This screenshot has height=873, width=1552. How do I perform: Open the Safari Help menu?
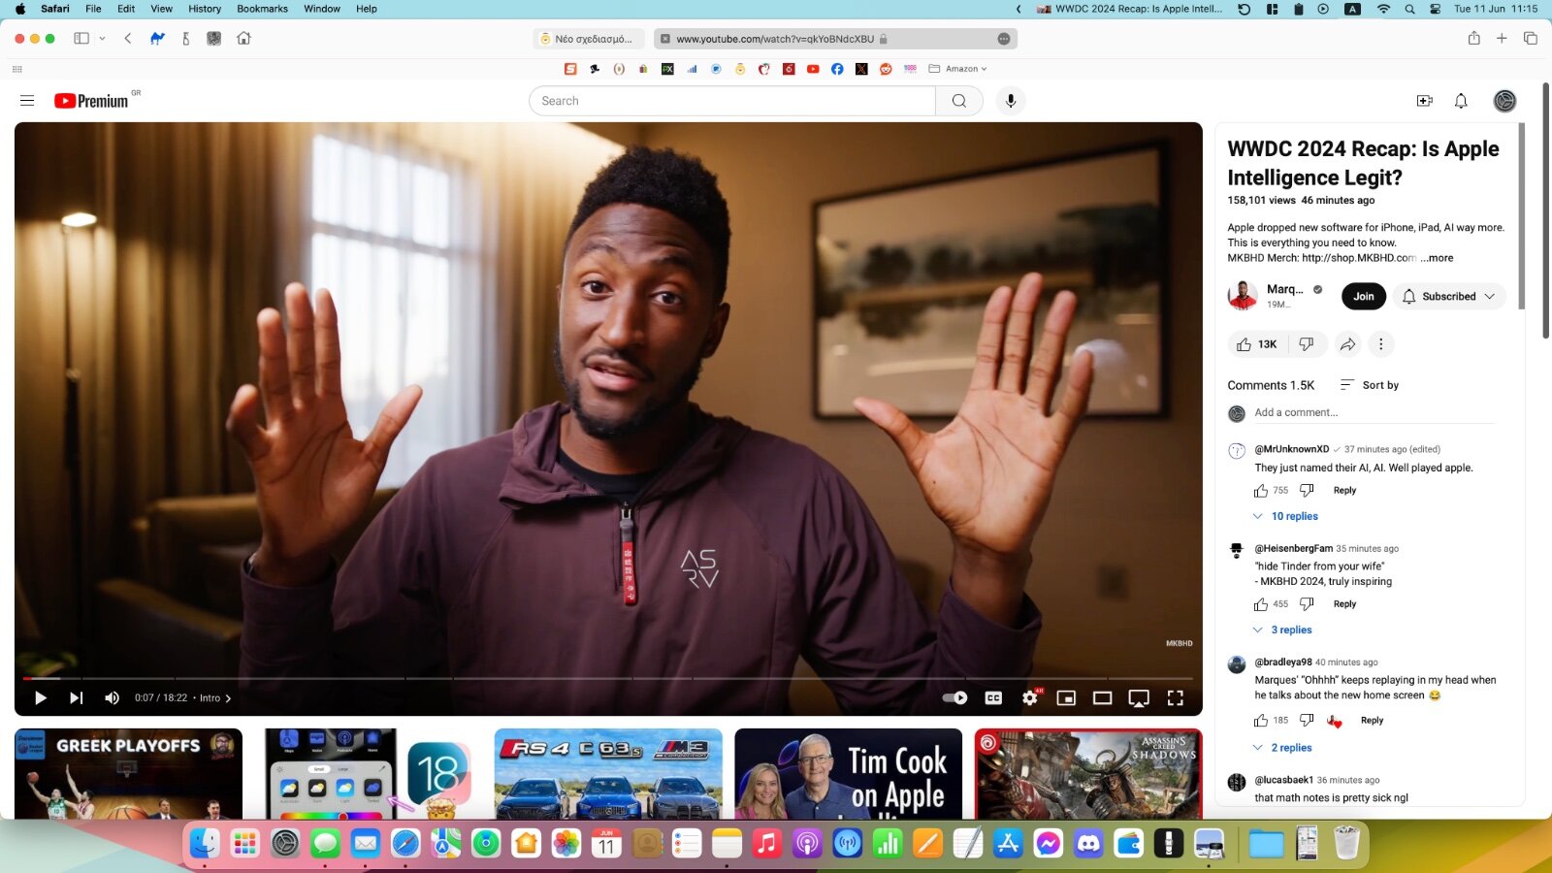coord(367,9)
